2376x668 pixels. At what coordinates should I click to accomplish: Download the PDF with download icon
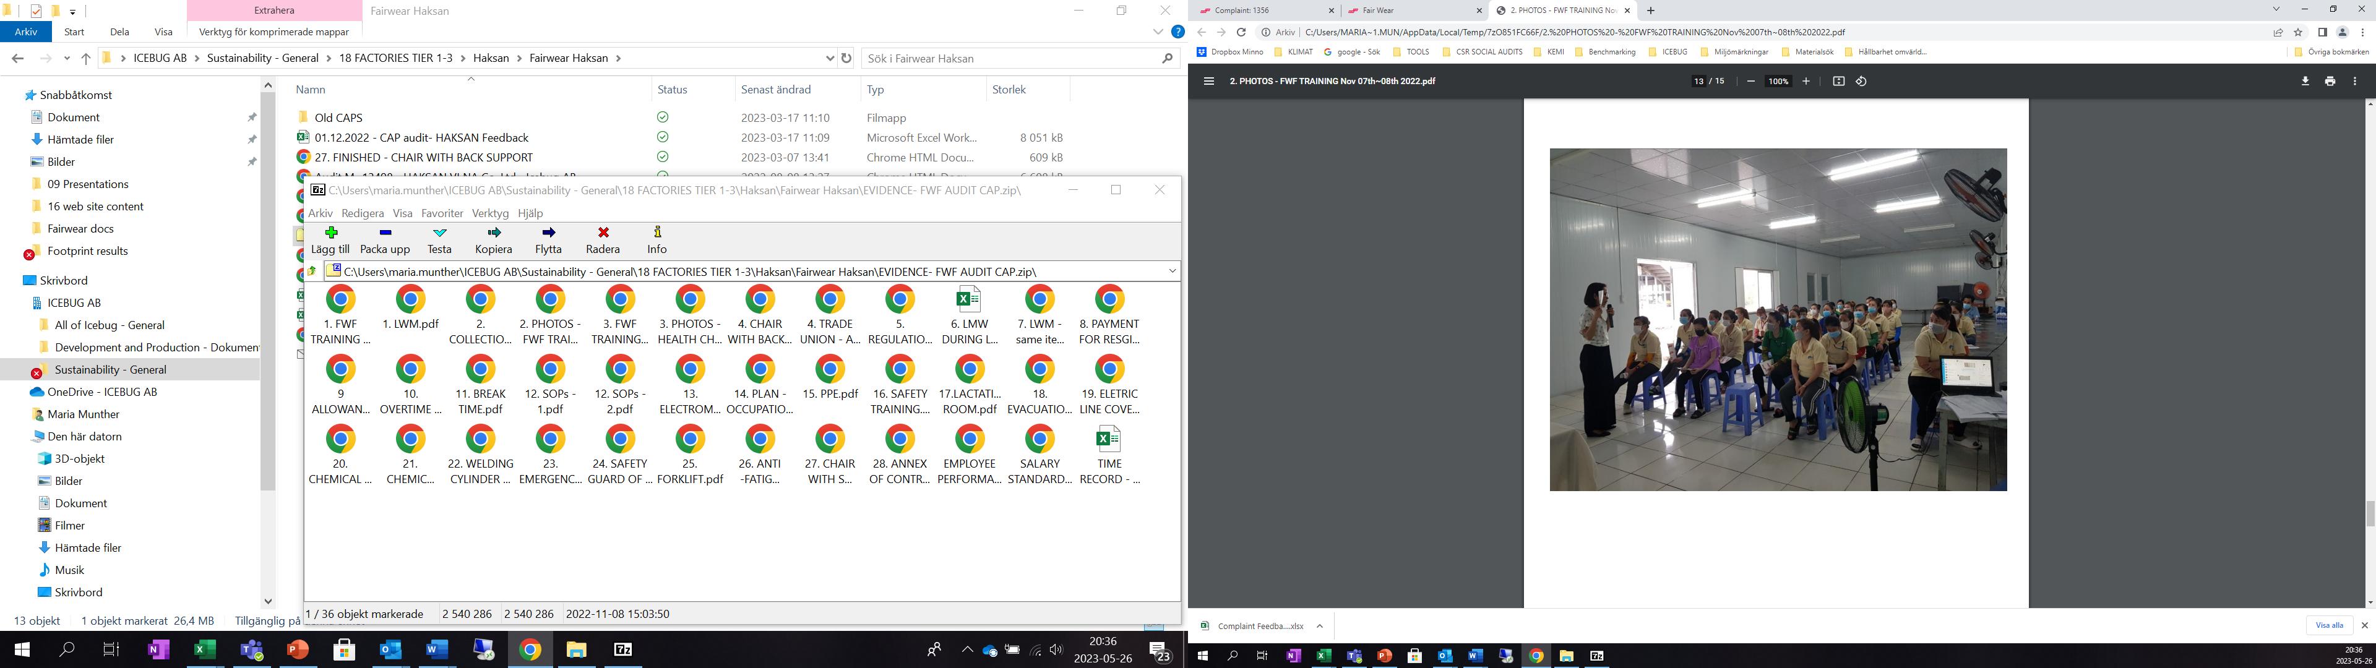(2304, 81)
